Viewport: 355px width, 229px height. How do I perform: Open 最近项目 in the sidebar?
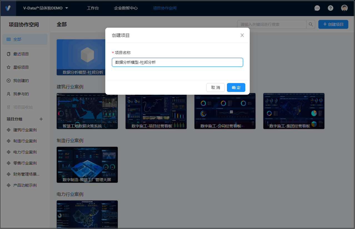coord(21,54)
